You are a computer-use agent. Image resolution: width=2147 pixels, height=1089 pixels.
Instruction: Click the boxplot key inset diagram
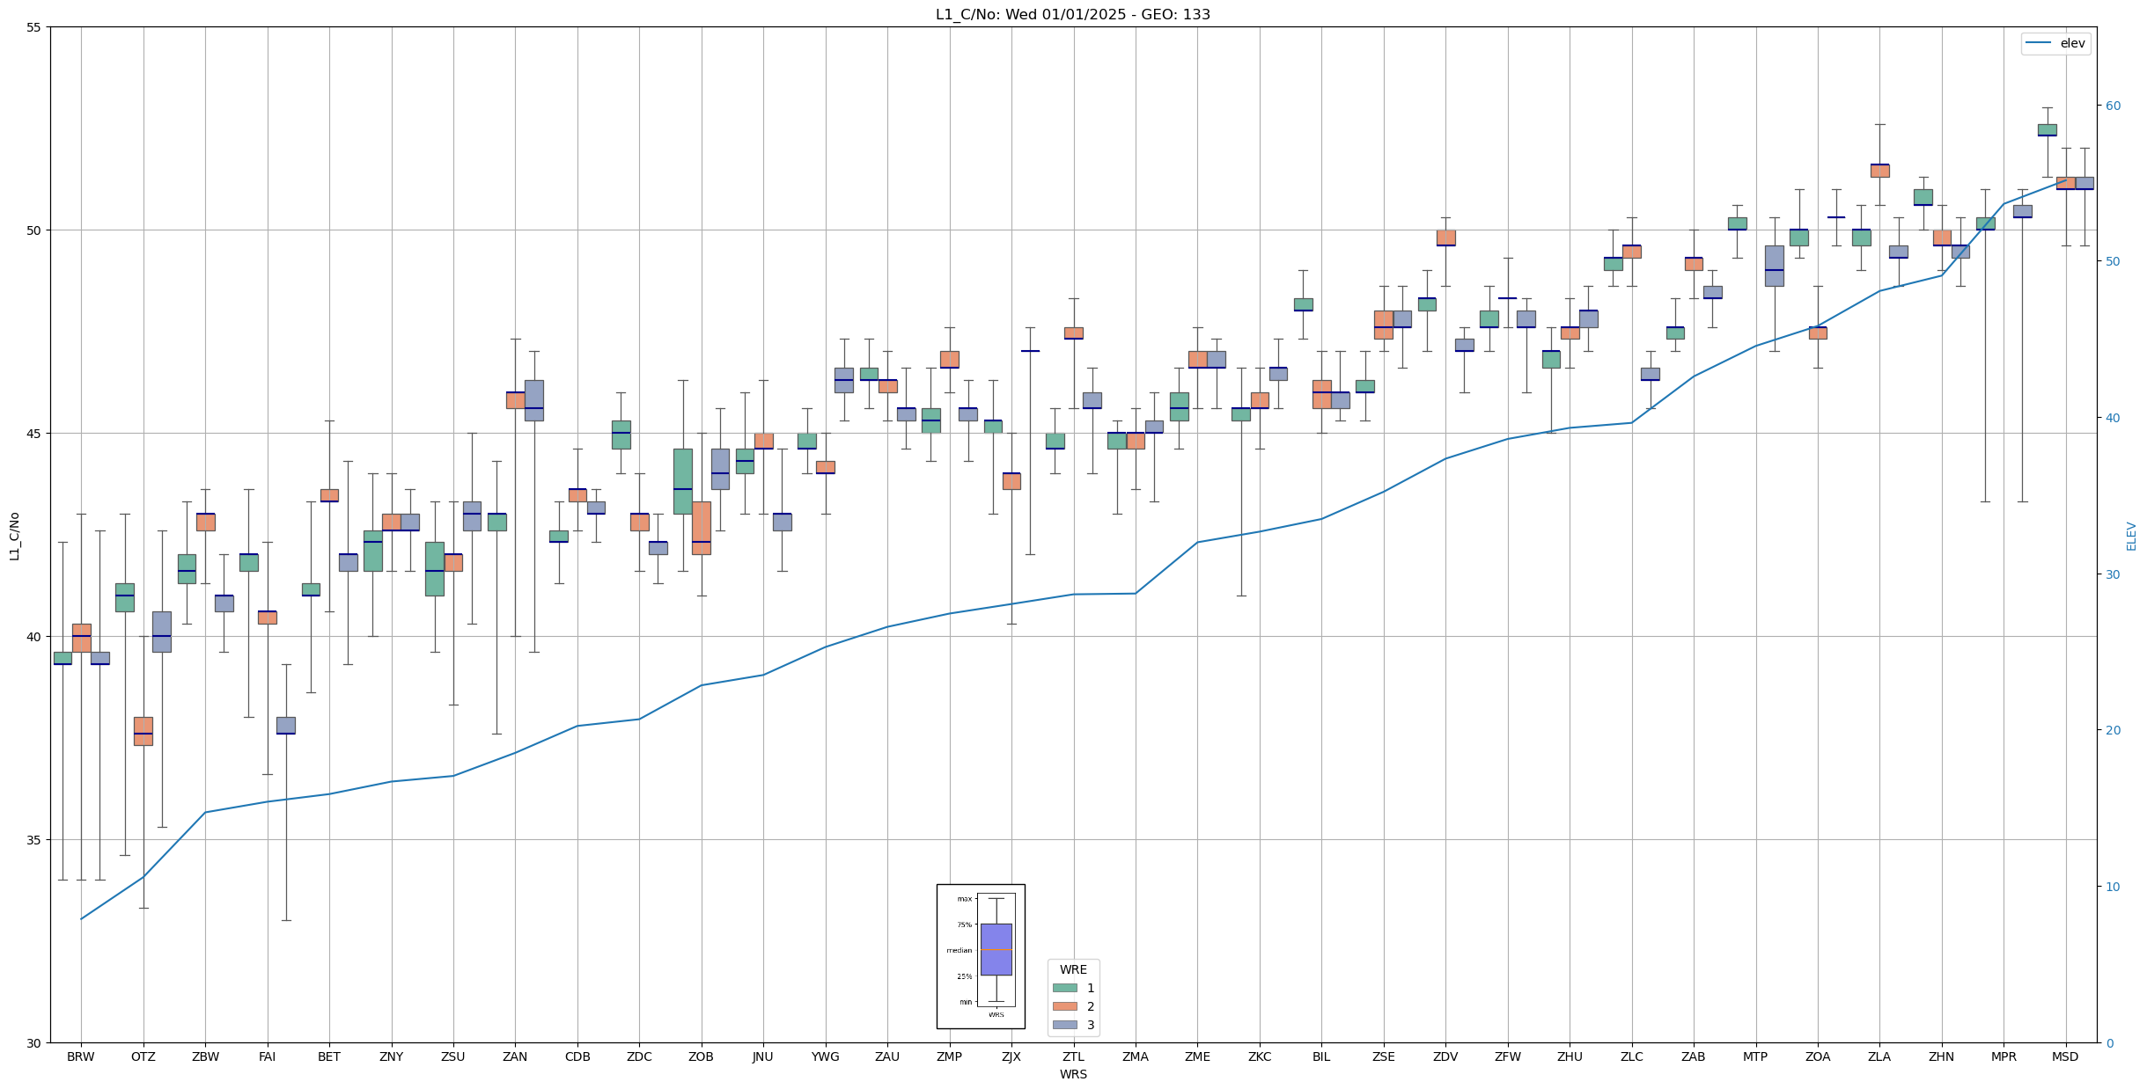(980, 956)
